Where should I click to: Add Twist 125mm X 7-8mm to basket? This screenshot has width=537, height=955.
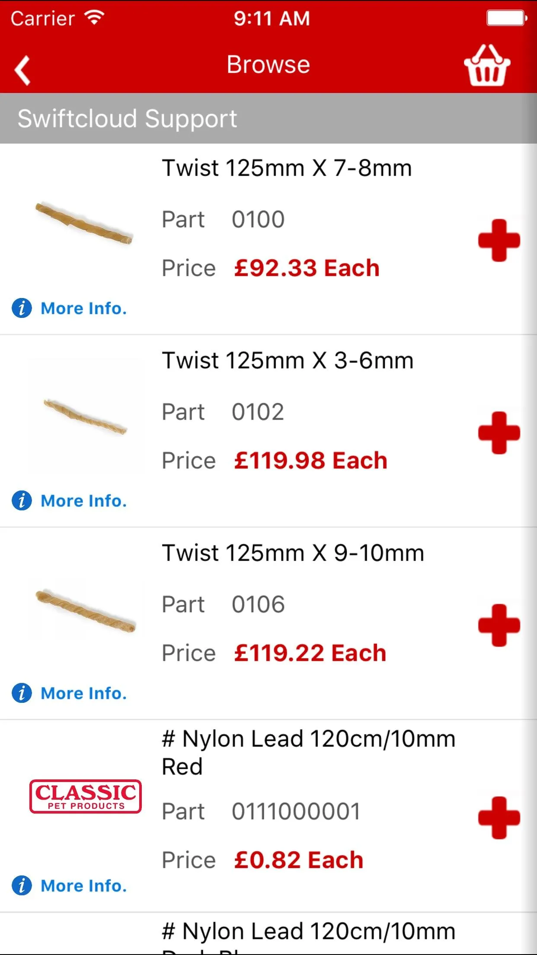coord(499,240)
